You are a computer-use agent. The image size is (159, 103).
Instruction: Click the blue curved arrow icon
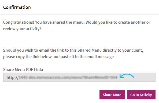(127, 76)
